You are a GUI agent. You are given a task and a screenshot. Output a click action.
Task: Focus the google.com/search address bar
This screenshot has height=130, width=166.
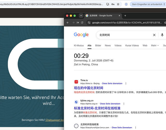pos(127,23)
